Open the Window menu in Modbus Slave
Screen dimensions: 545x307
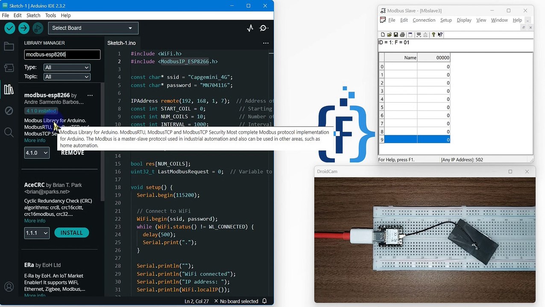coord(499,20)
